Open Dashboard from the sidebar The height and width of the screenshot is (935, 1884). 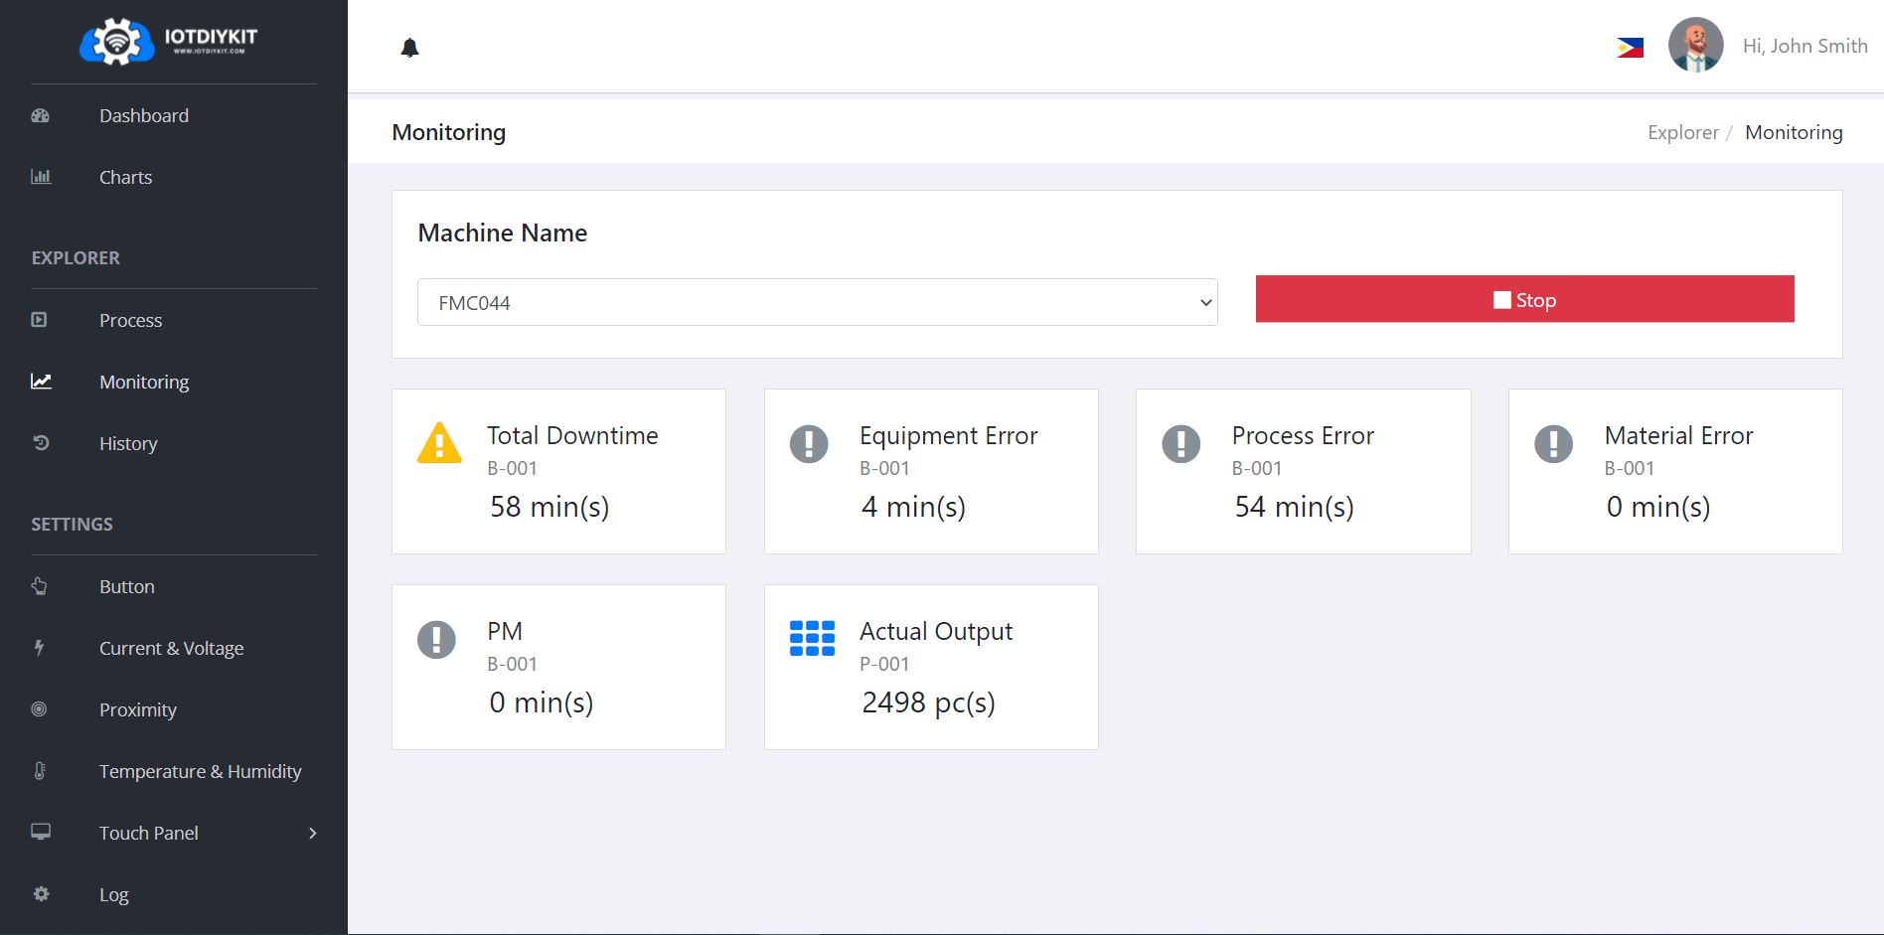click(x=144, y=115)
